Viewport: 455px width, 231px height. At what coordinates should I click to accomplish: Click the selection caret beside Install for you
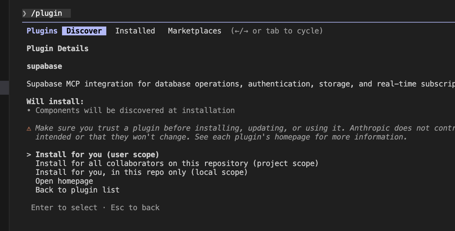click(29, 155)
